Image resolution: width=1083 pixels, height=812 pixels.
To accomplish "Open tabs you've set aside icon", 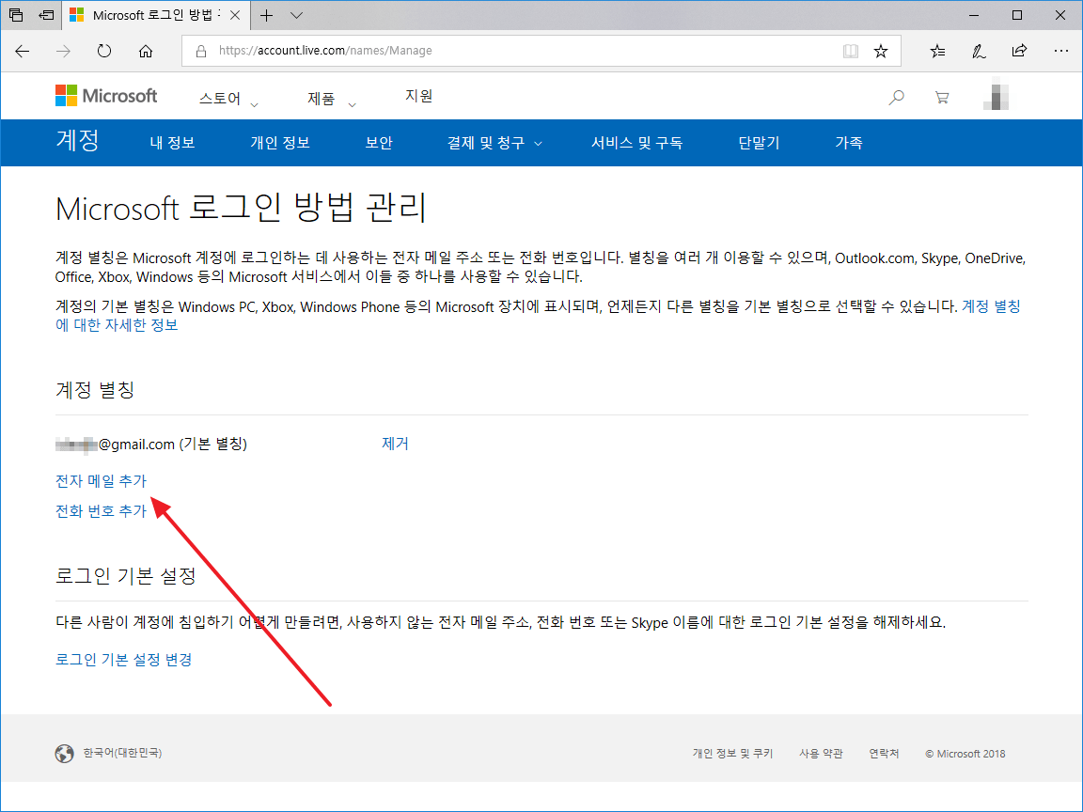I will [x=16, y=14].
